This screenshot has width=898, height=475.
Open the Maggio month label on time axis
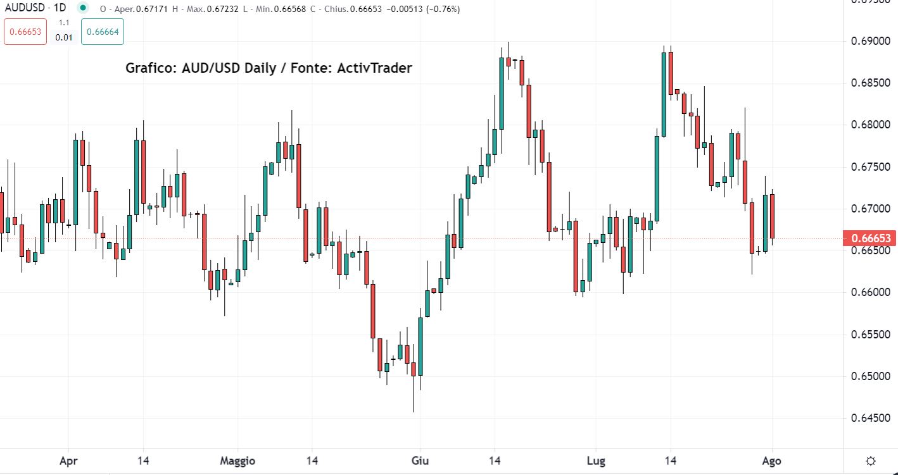[x=238, y=461]
